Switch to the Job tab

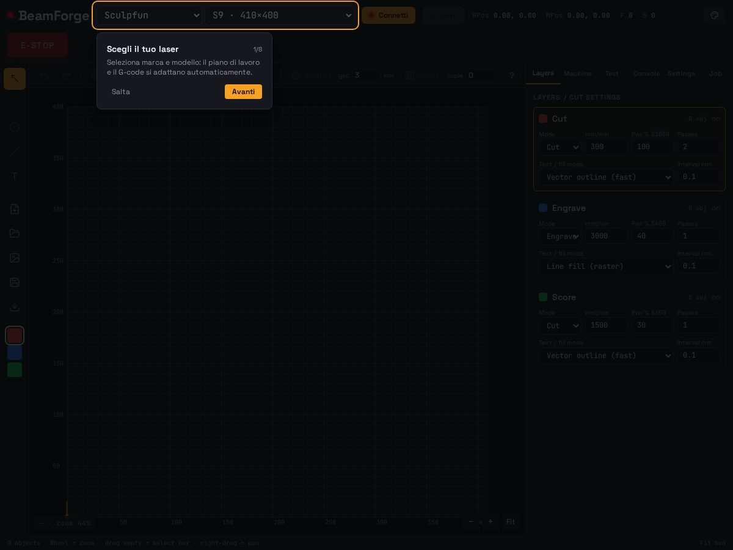tap(715, 73)
